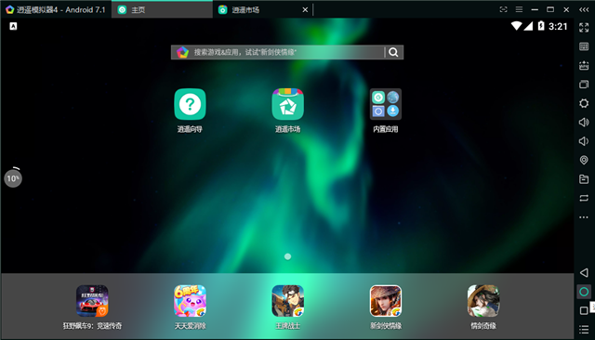Lower the volume with the quieter speaker icon
This screenshot has height=340, width=595.
[x=584, y=141]
